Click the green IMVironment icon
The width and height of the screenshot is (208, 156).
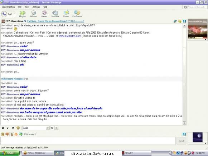pos(20,134)
